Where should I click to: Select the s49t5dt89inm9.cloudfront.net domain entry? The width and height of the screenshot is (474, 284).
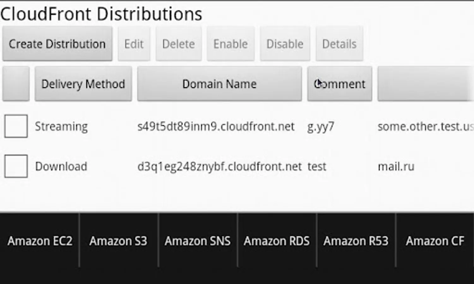216,127
